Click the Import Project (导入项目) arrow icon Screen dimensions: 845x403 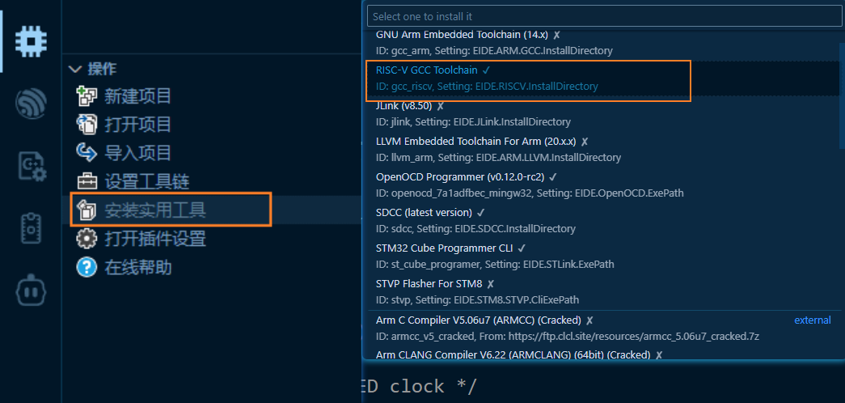tap(87, 152)
